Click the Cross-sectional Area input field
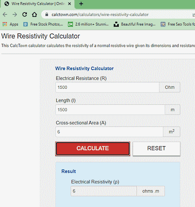 click(109, 132)
